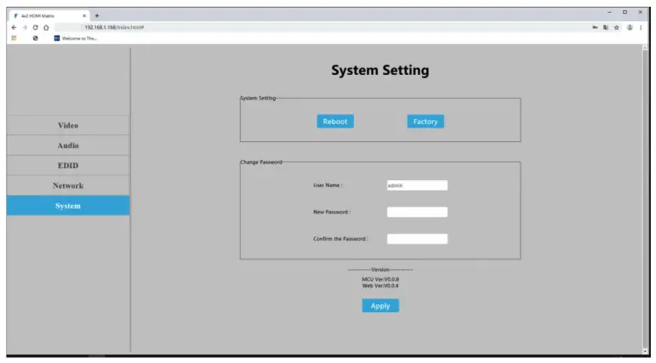Open the Welcome to The bookmark

click(x=76, y=38)
